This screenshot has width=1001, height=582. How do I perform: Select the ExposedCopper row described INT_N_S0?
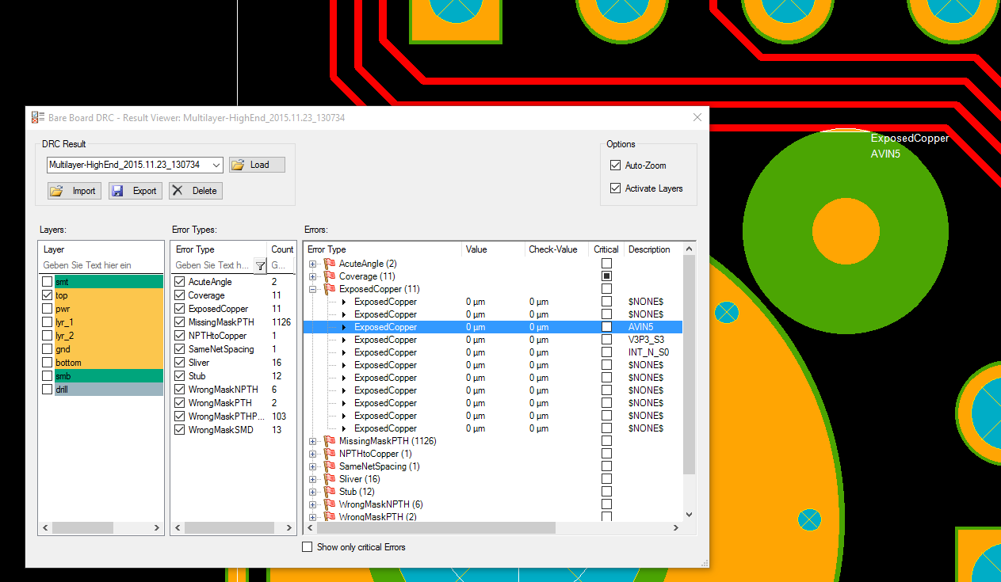click(493, 352)
